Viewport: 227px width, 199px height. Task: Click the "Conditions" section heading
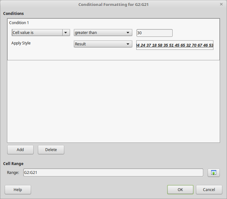[14, 14]
